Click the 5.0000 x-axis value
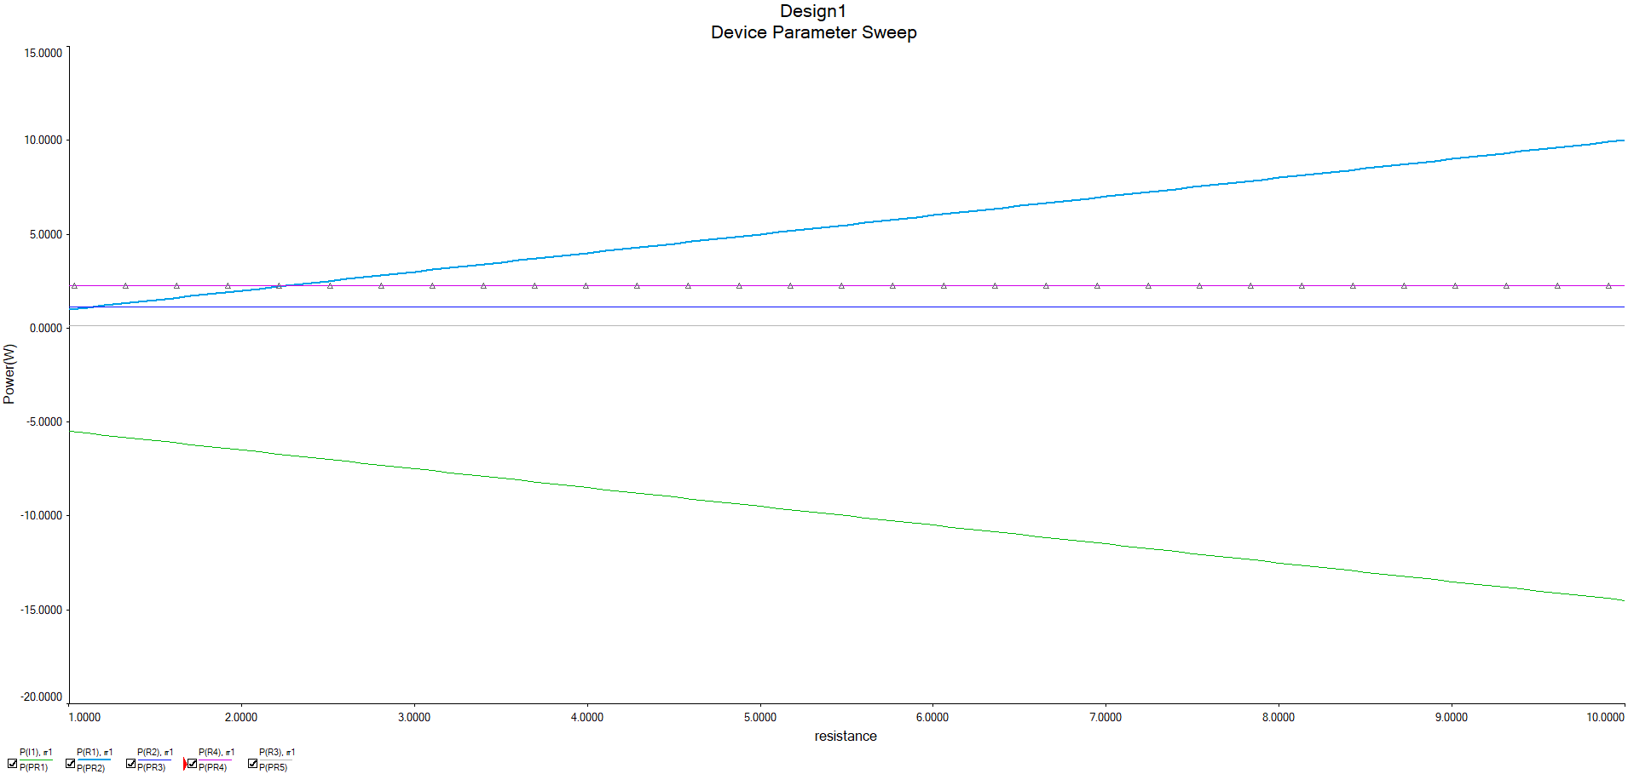 coord(760,717)
